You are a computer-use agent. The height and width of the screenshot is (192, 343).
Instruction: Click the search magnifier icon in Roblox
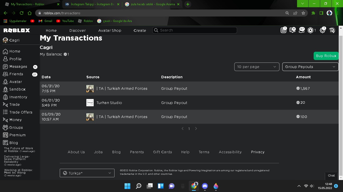156,30
